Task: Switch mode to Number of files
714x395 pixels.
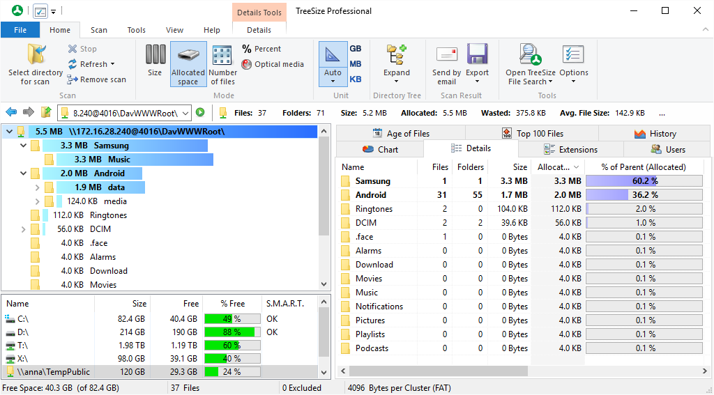Action: 222,64
